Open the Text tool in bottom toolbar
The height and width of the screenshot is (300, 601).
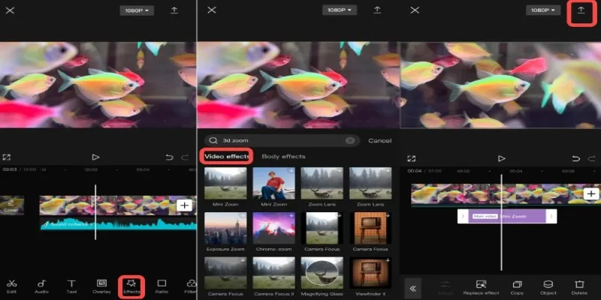click(71, 286)
